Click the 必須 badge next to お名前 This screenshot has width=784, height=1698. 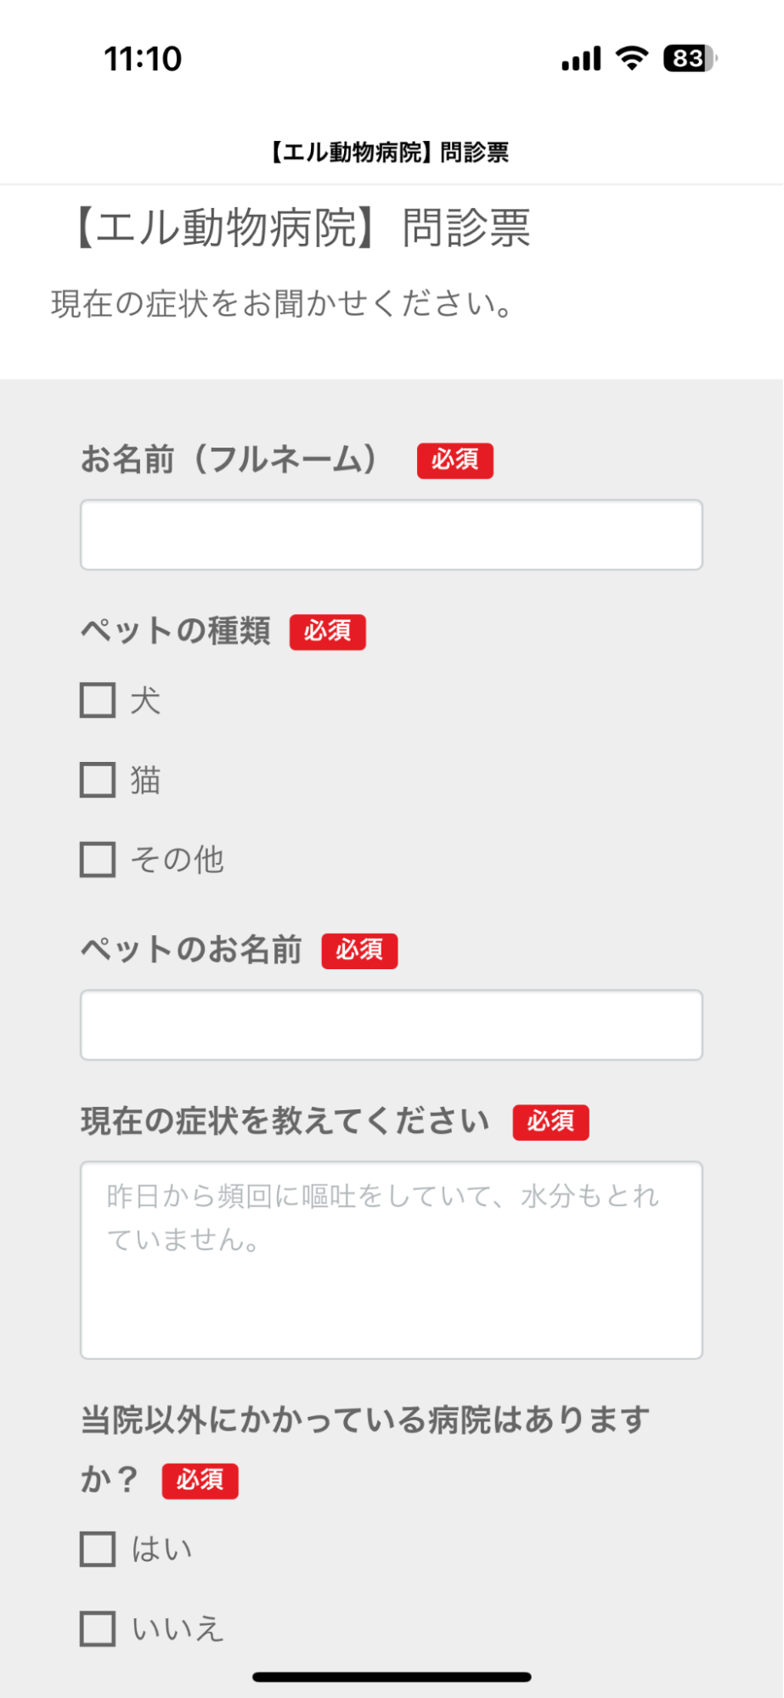[454, 460]
